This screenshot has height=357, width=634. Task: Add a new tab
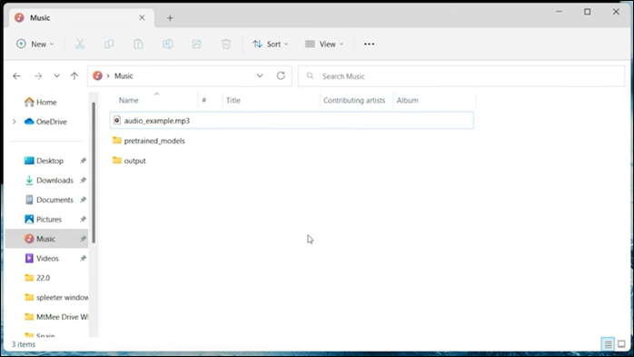click(170, 18)
